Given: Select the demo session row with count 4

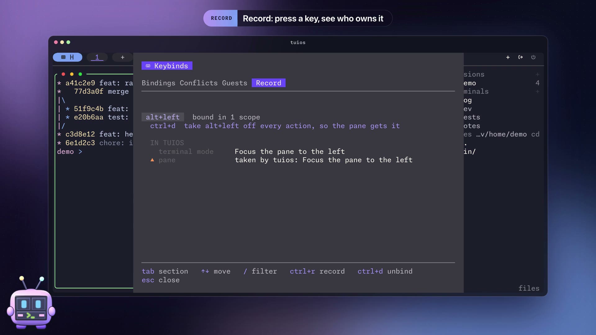Looking at the screenshot, I should [502, 83].
